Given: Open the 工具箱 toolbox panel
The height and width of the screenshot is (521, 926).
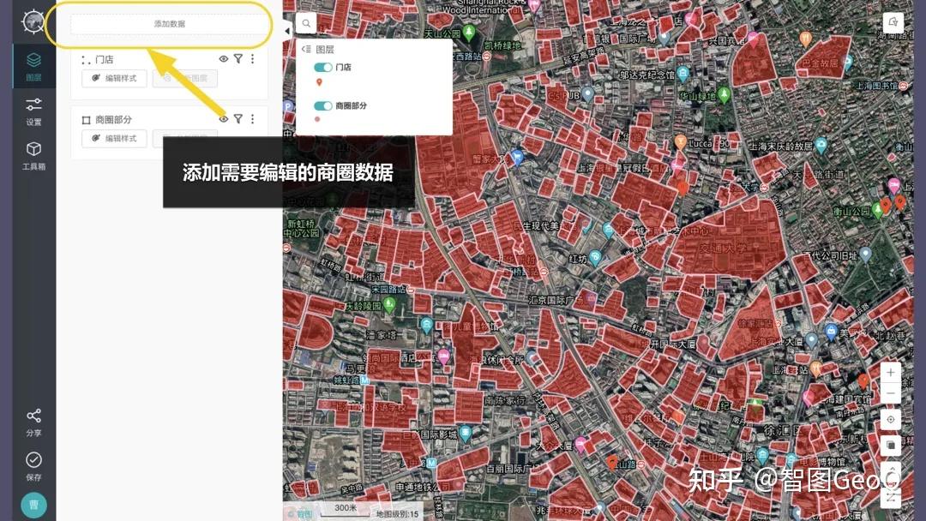Looking at the screenshot, I should (x=33, y=154).
